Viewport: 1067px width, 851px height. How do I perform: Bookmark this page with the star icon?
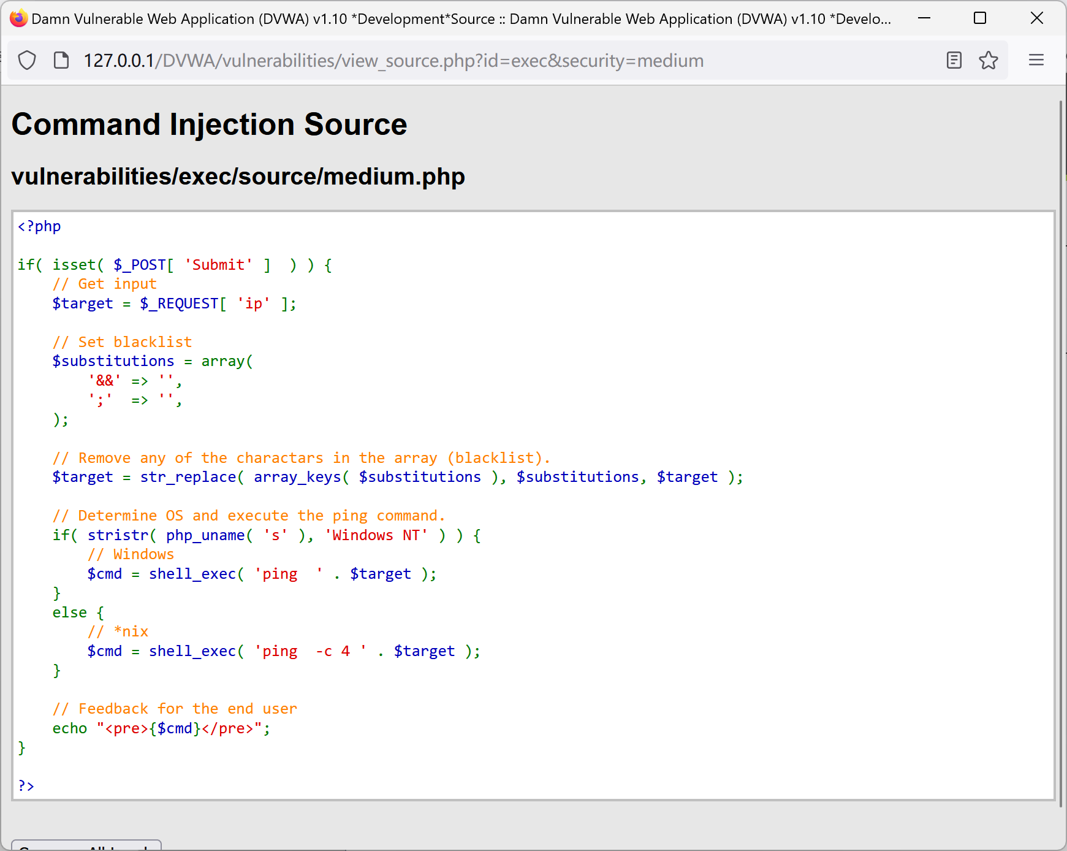coord(989,60)
